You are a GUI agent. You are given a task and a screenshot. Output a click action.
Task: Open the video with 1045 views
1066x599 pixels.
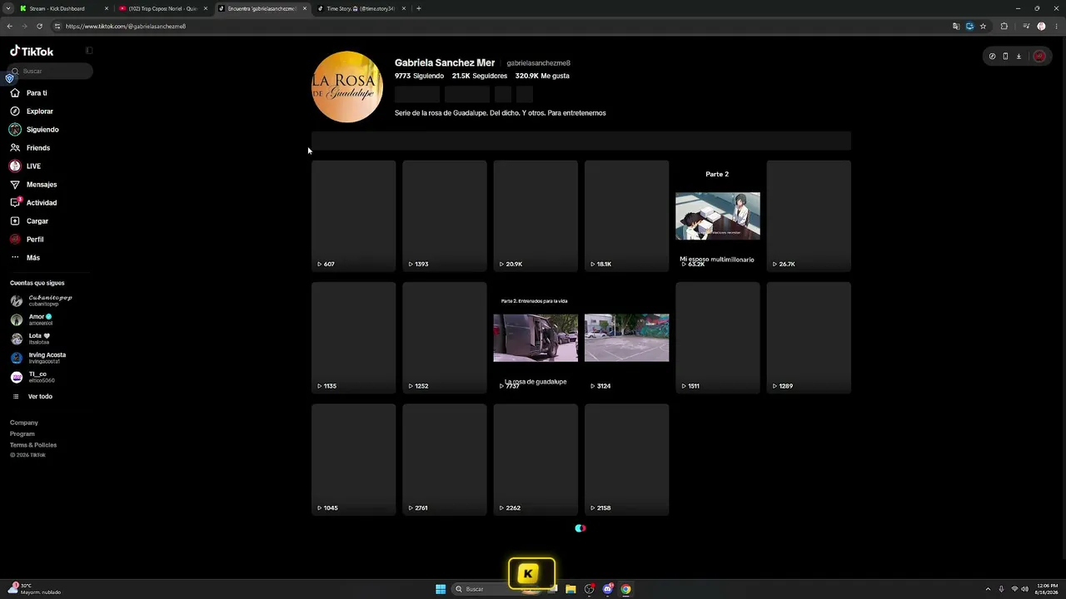tap(354, 460)
